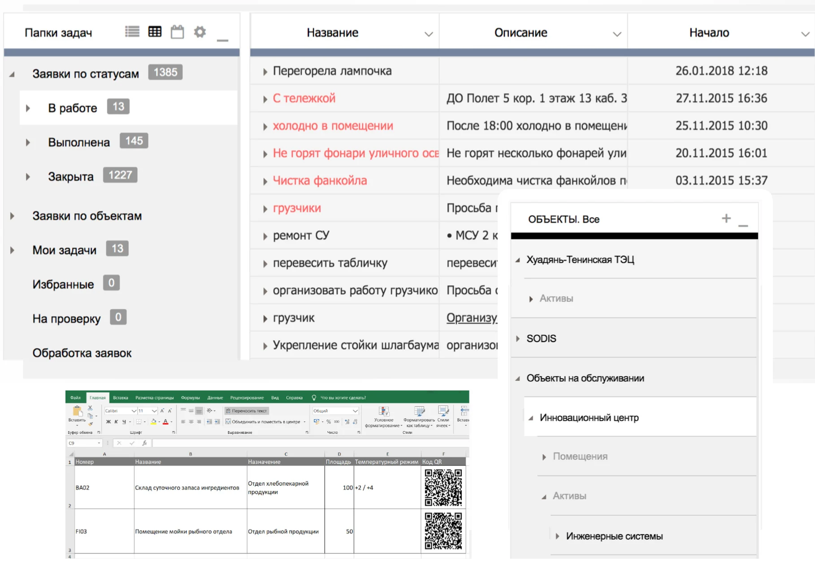Switch task folders to list view icon
The height and width of the screenshot is (582, 815).
[x=132, y=32]
